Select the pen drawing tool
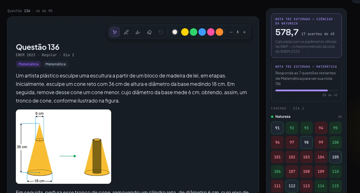 point(126,32)
